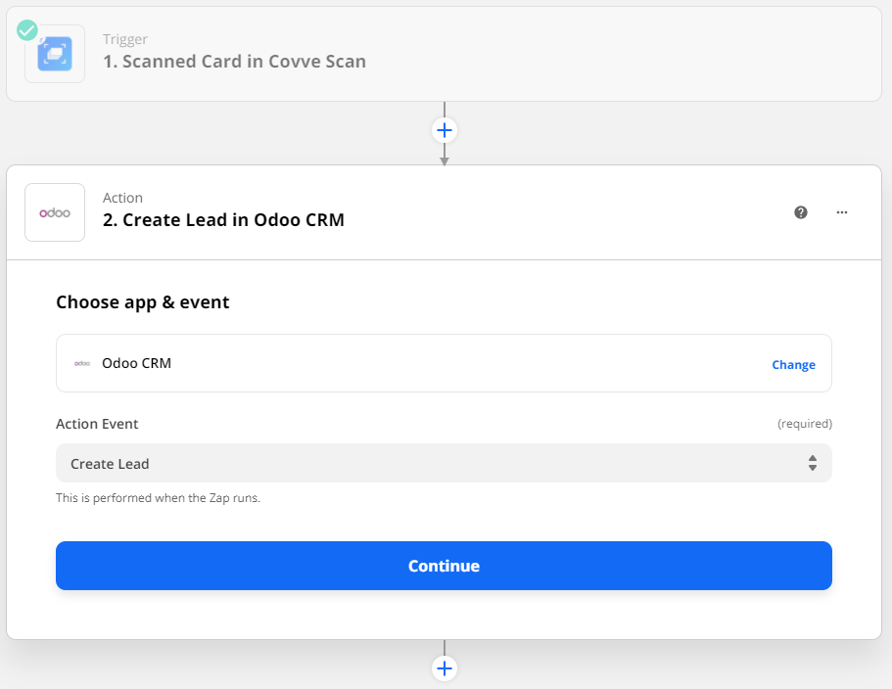Image resolution: width=892 pixels, height=689 pixels.
Task: Click the Action Event up-down arrows
Action: pyautogui.click(x=813, y=463)
